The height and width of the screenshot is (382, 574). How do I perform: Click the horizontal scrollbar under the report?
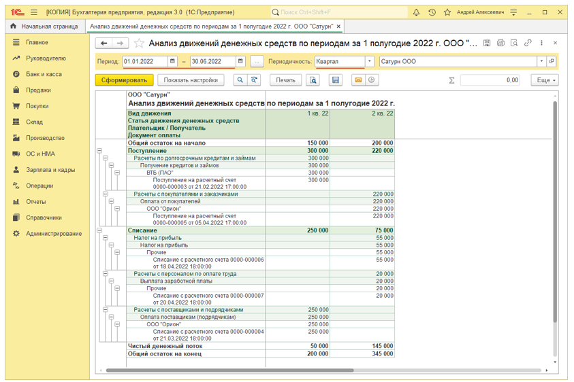point(232,370)
